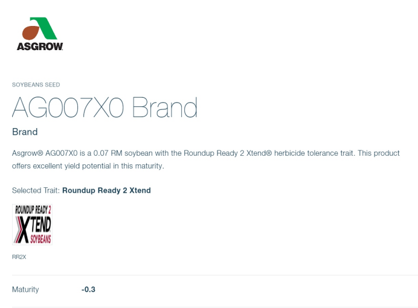Click the green A in Asgrow logo
Viewport: 418px width, 308px height.
[x=44, y=28]
